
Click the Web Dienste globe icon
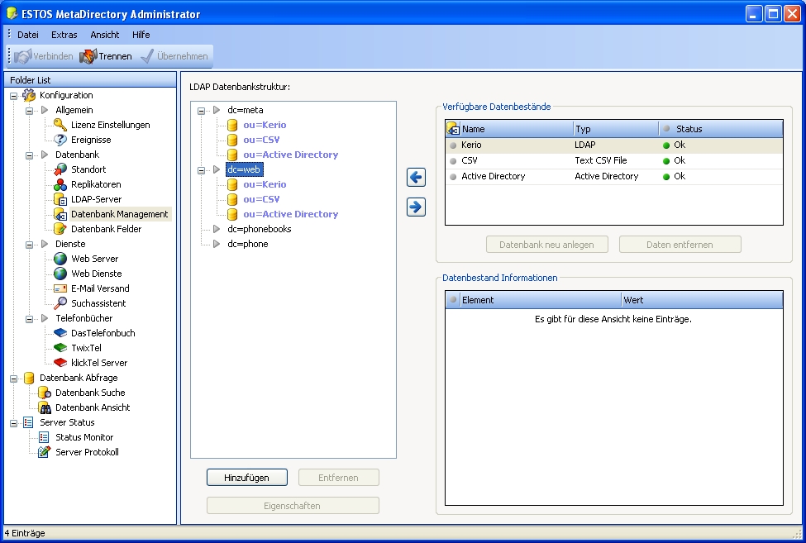coord(60,274)
